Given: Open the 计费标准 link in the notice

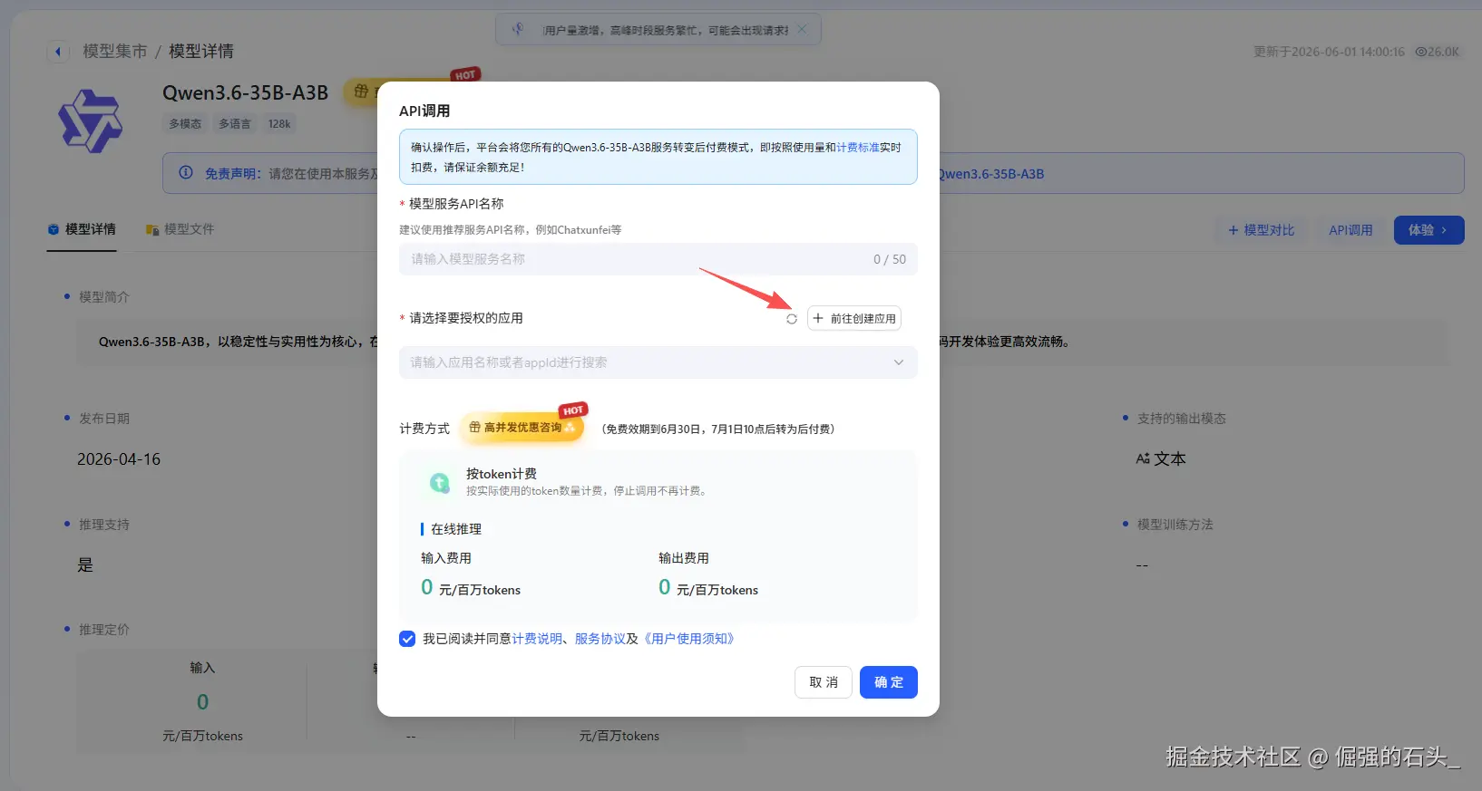Looking at the screenshot, I should coord(858,147).
